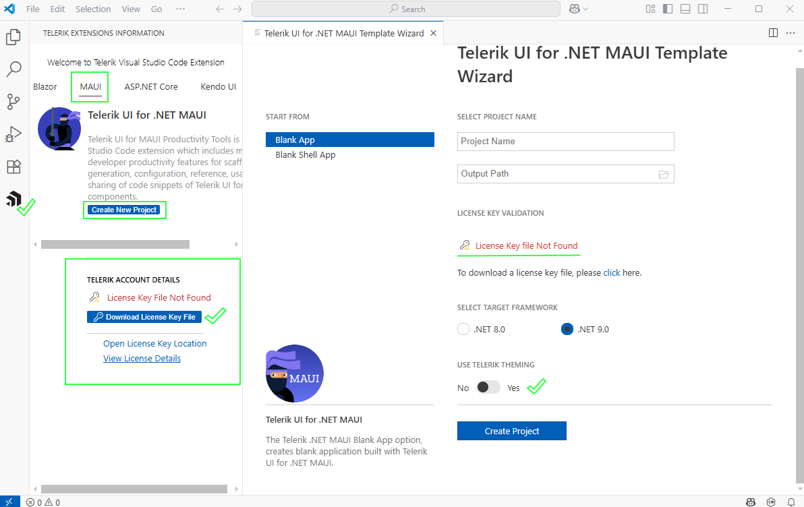Open the View menu
Viewport: 804px width, 507px height.
131,9
